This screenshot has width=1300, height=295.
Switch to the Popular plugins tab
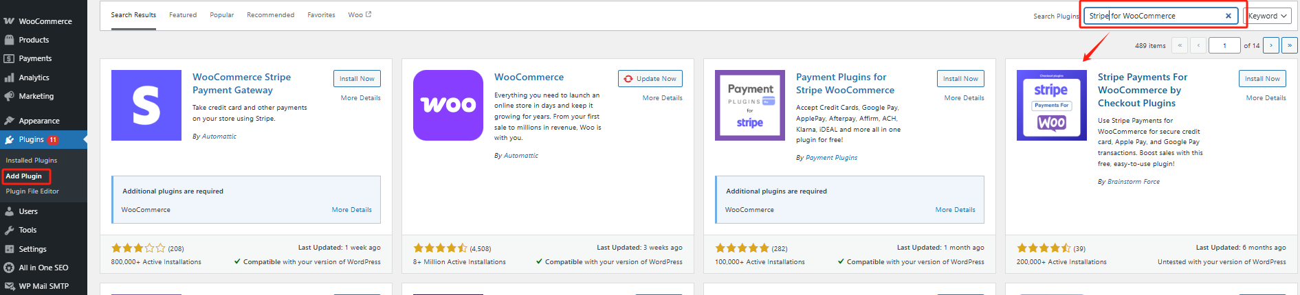click(x=221, y=14)
